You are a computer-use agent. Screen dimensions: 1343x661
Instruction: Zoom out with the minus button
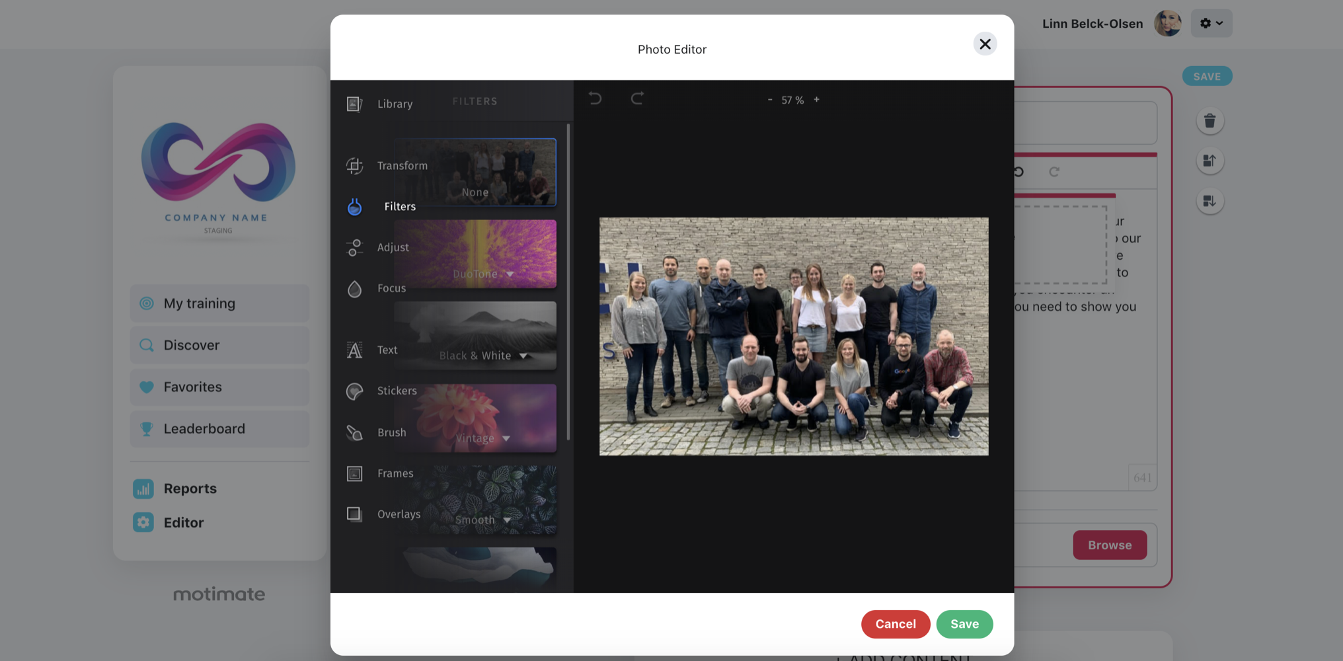(770, 100)
